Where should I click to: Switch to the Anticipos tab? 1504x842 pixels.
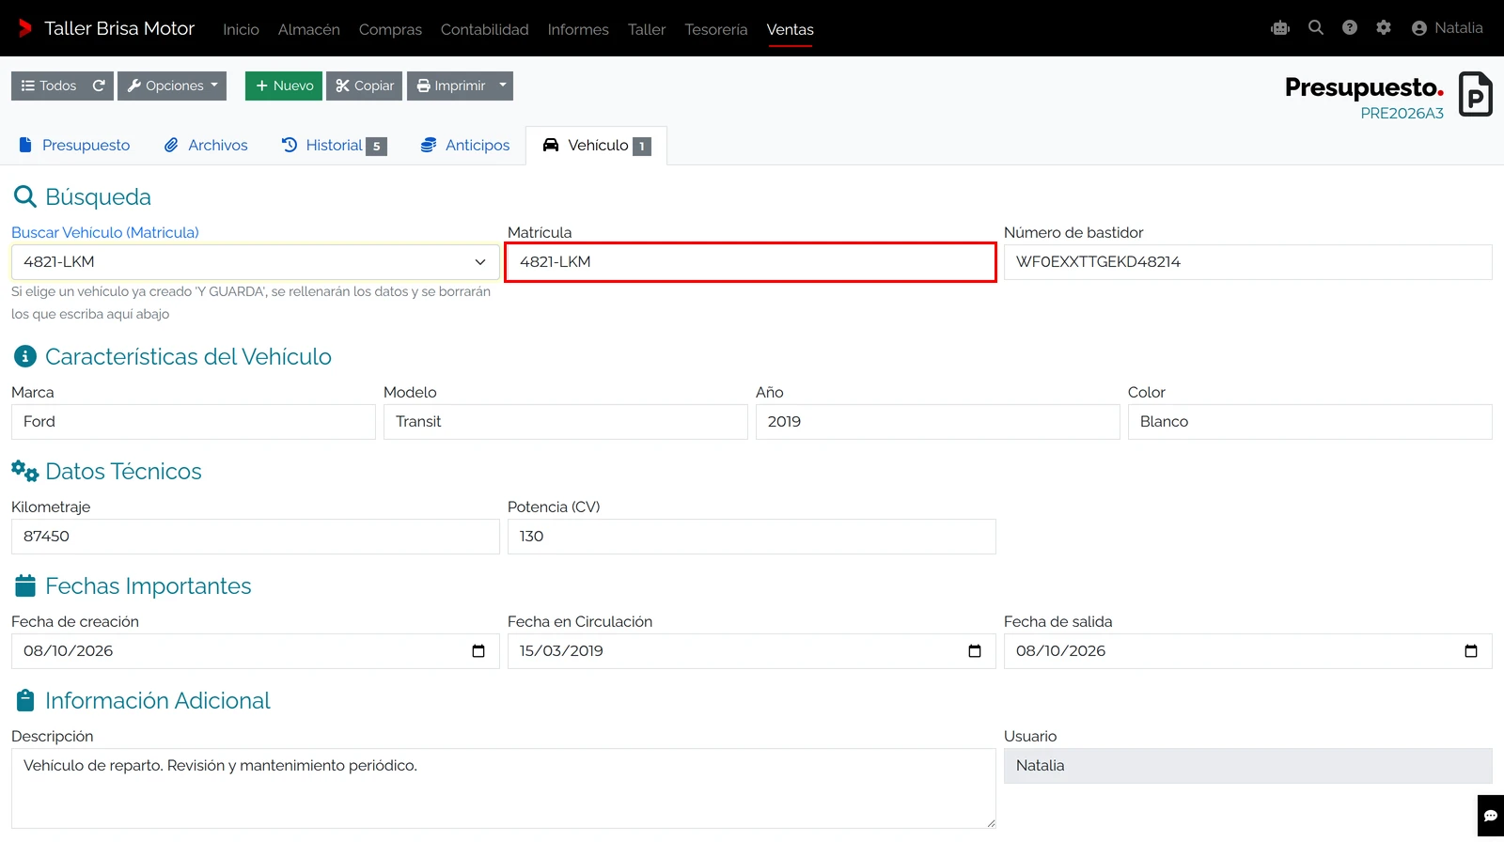[465, 146]
